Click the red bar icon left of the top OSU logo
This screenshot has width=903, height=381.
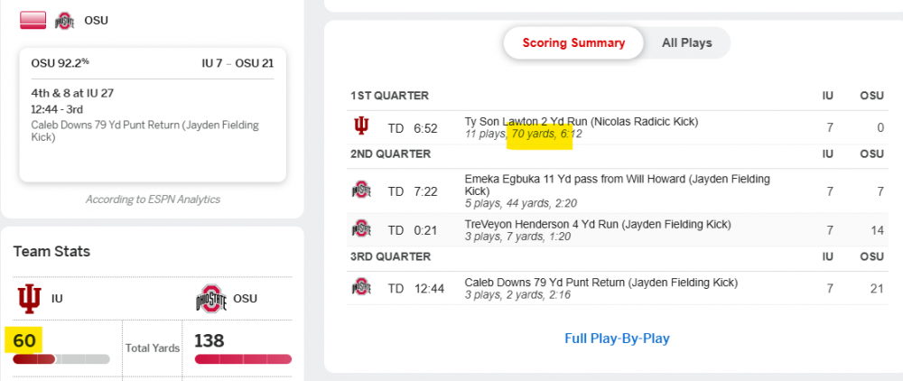[33, 20]
